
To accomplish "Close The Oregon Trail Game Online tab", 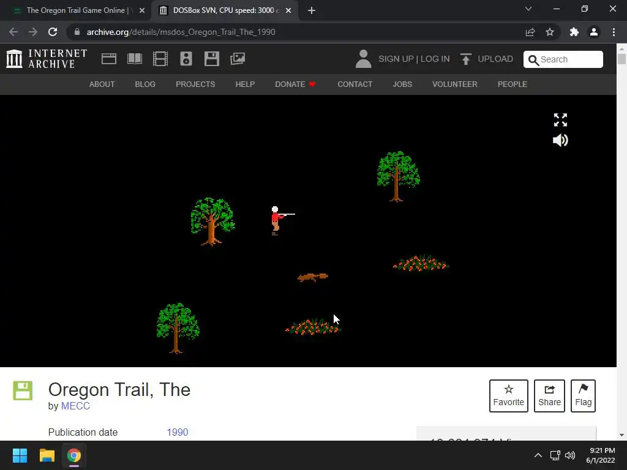I will tap(142, 11).
